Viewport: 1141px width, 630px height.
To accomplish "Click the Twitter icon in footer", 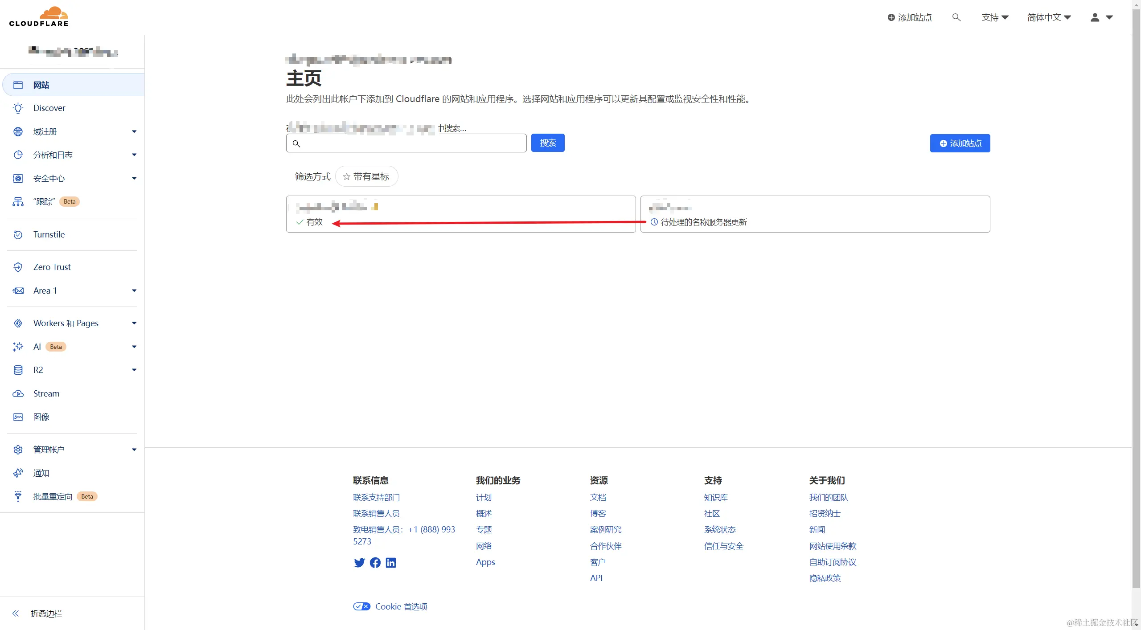I will pos(359,563).
